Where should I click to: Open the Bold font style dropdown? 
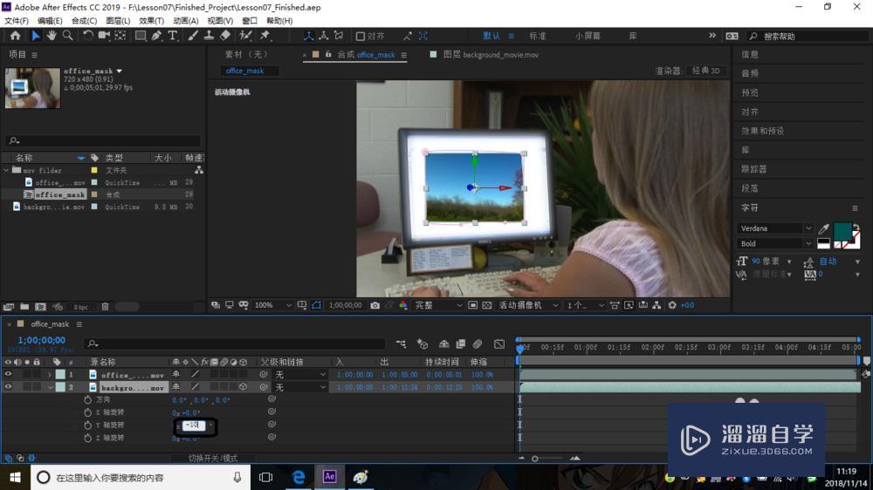pos(775,243)
